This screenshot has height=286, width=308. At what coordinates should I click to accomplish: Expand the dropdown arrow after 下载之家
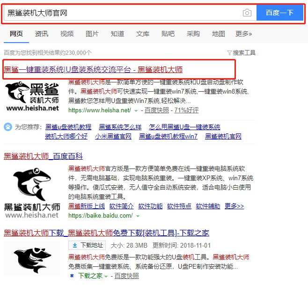106,276
